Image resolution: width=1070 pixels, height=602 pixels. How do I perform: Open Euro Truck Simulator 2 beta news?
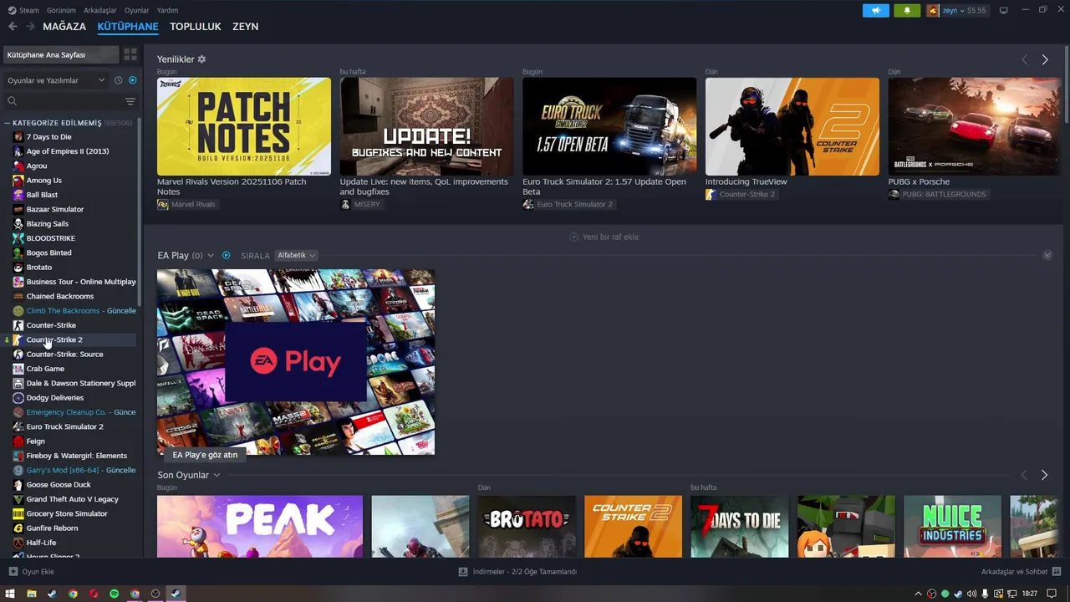tap(609, 126)
